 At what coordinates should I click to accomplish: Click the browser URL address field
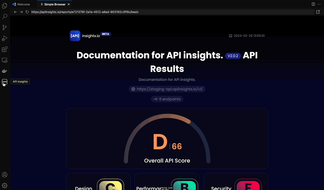point(172,12)
